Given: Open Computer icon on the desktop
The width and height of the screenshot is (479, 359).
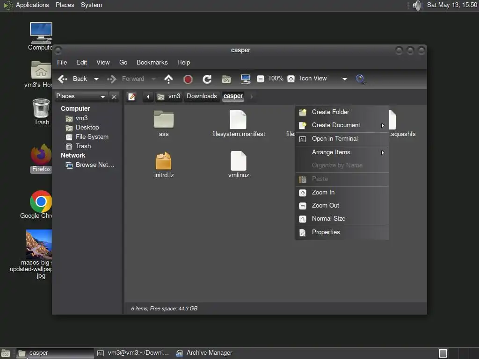Looking at the screenshot, I should pyautogui.click(x=41, y=33).
